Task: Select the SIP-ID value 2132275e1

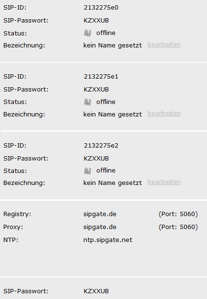Action: pos(101,77)
